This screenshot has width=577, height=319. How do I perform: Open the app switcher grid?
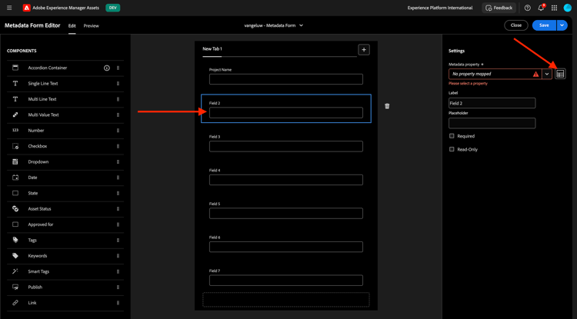click(x=554, y=8)
